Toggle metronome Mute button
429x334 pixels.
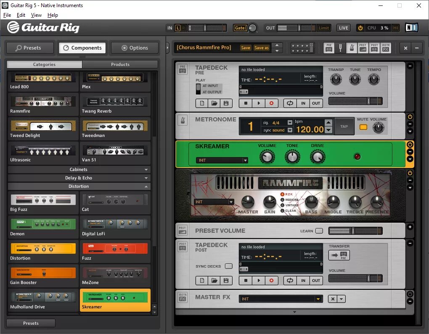[x=363, y=127]
